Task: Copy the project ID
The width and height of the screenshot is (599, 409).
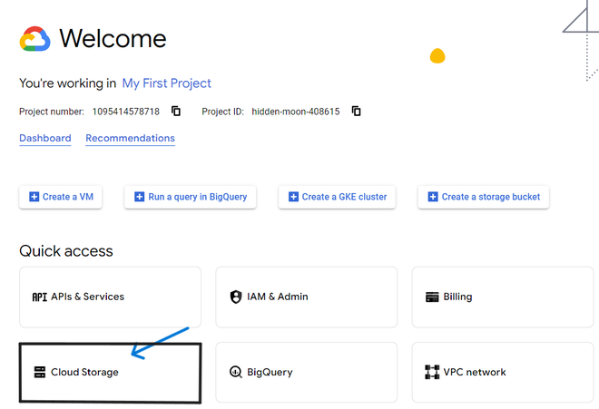Action: [357, 112]
